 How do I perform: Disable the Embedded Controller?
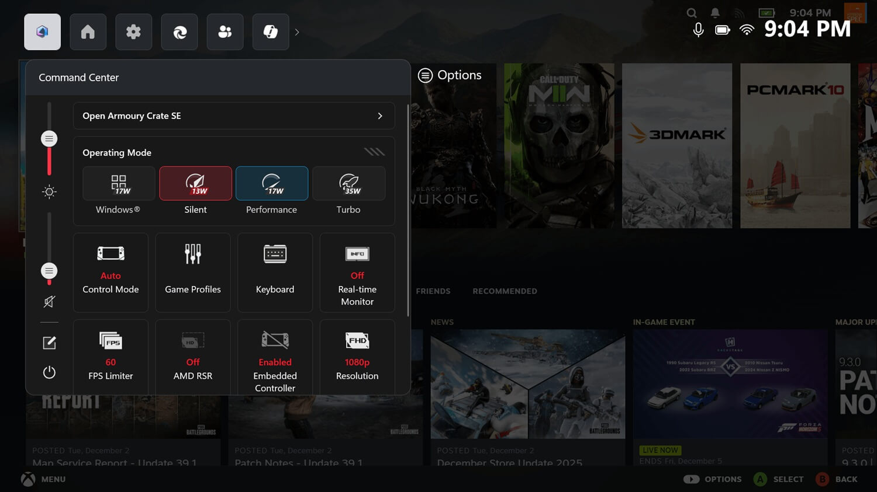pos(275,357)
